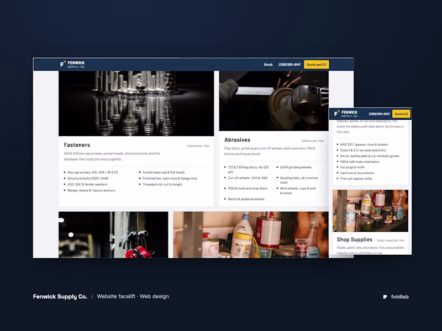This screenshot has height=331, width=442.
Task: Click the Fenwick logo in mobile header
Action: point(346,114)
